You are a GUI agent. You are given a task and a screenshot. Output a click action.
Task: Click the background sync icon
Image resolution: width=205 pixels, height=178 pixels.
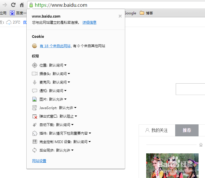35,150
